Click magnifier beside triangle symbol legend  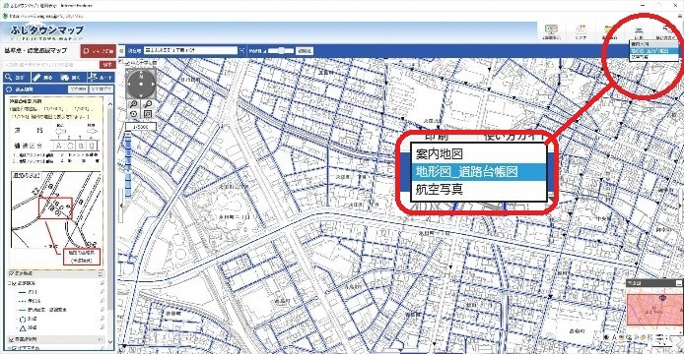[103, 327]
